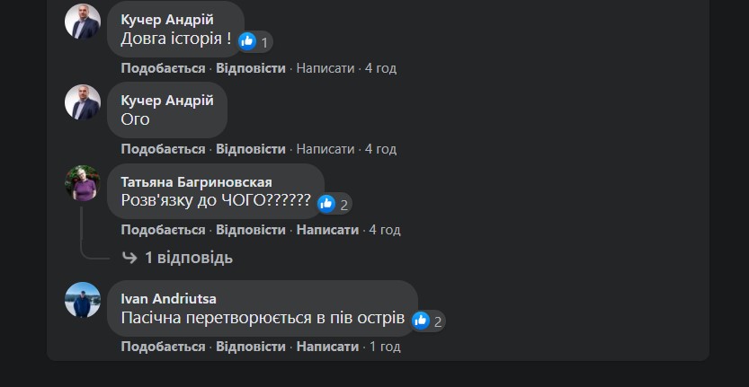Click like reaction icon on Ivan Andriutsa's comment
Image resolution: width=749 pixels, height=387 pixels.
(x=421, y=321)
